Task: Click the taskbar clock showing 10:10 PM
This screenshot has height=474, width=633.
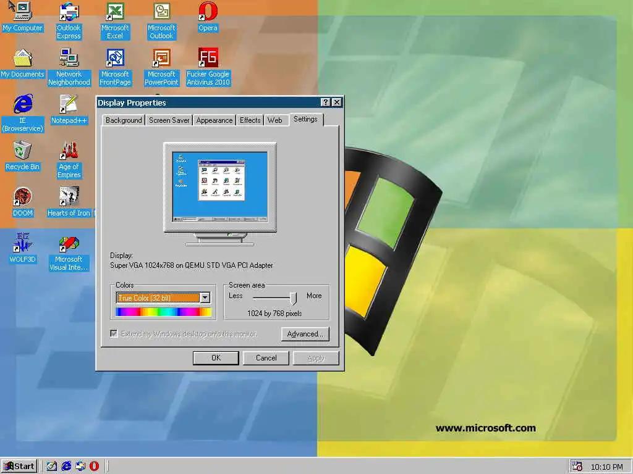Action: (x=607, y=467)
